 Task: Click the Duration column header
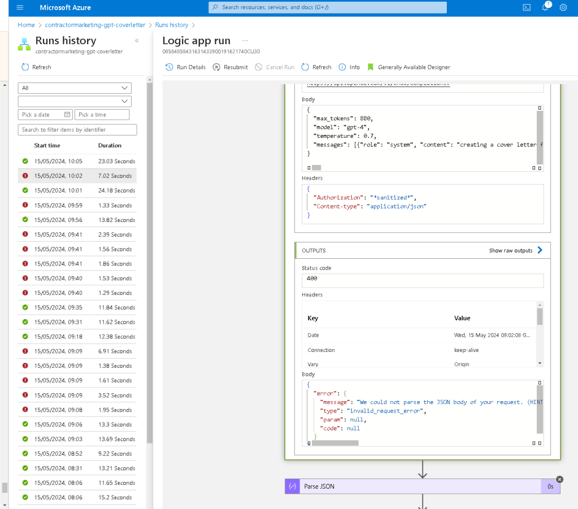tap(110, 145)
